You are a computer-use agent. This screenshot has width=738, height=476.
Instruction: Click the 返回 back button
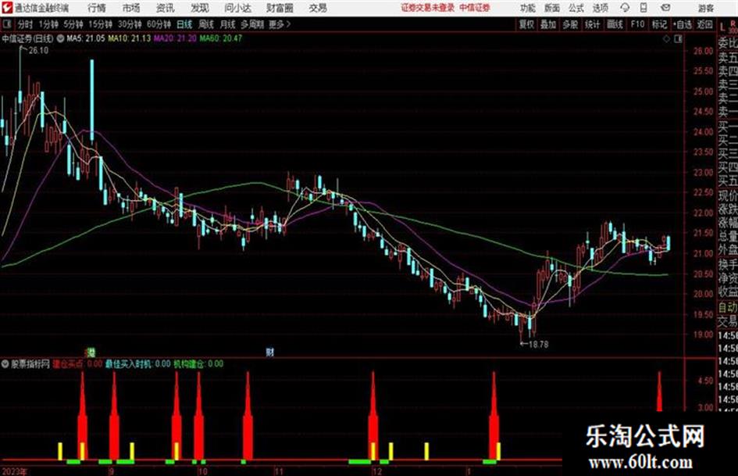704,24
